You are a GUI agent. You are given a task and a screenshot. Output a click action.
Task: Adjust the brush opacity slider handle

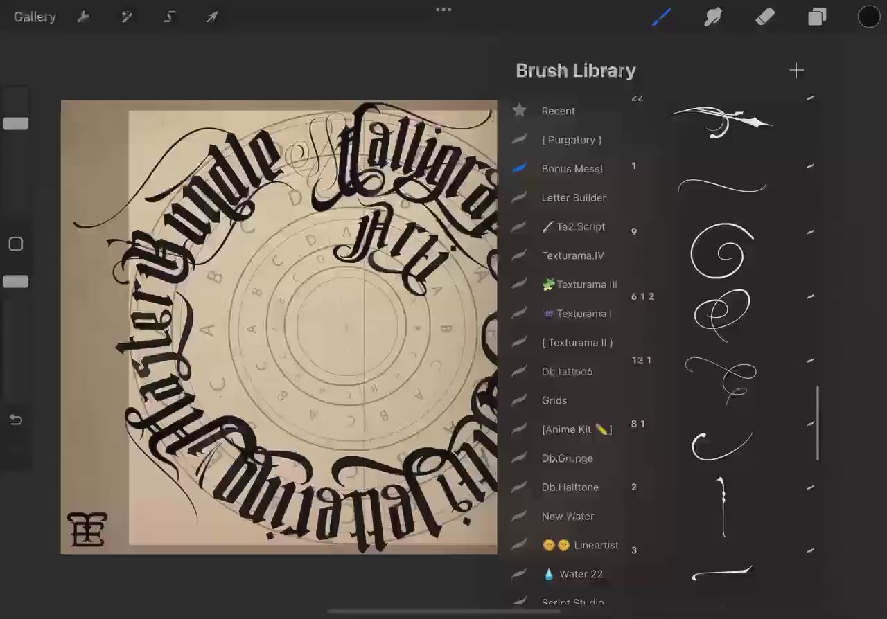(15, 281)
